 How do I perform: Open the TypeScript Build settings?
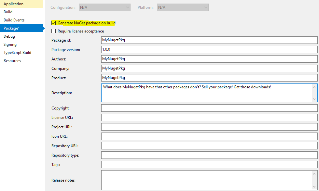(x=17, y=52)
